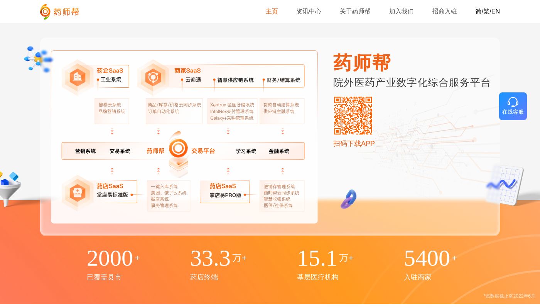Click 营销系统 in the platform bar
The image size is (540, 308).
coord(86,151)
